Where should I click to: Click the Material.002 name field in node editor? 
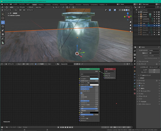pos(67,64)
